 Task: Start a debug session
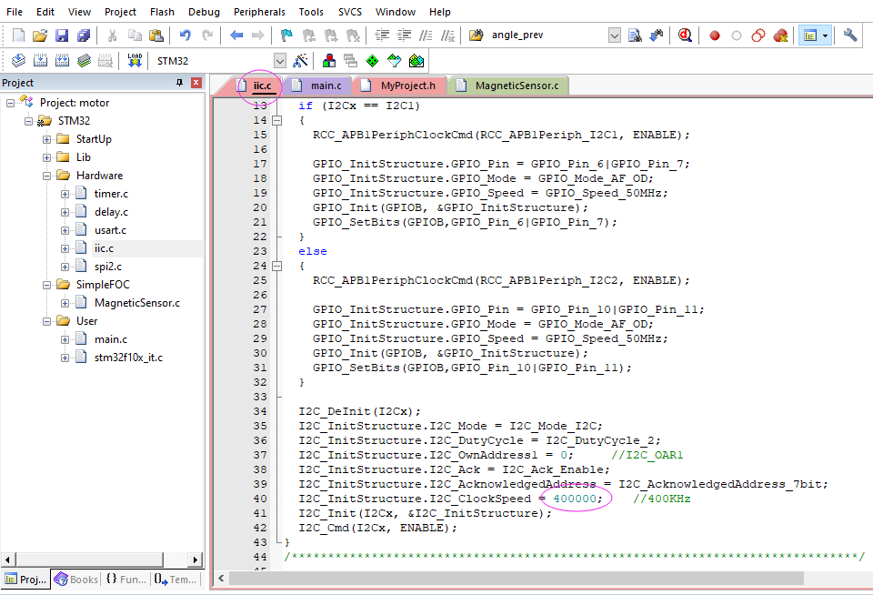click(683, 35)
